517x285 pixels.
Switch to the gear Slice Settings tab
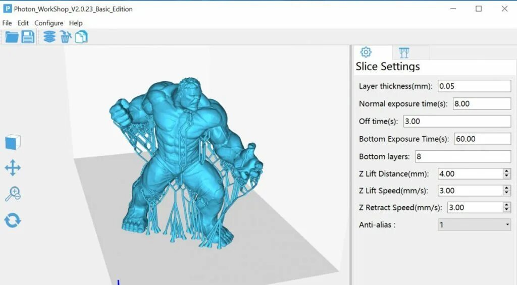pos(366,52)
